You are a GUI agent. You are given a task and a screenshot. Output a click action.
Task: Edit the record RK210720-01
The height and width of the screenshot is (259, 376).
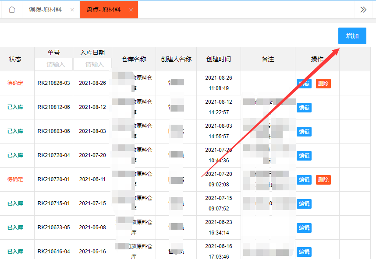(x=304, y=179)
